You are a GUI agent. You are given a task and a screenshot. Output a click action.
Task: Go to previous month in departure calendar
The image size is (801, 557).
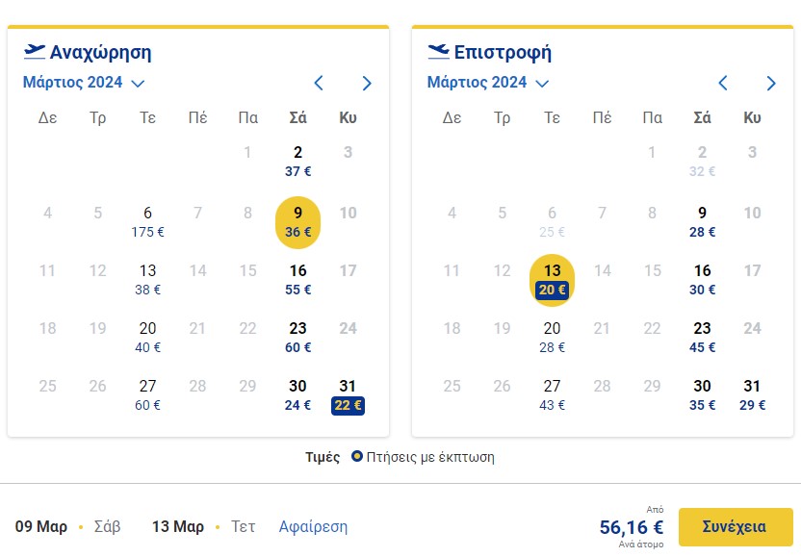pyautogui.click(x=319, y=83)
